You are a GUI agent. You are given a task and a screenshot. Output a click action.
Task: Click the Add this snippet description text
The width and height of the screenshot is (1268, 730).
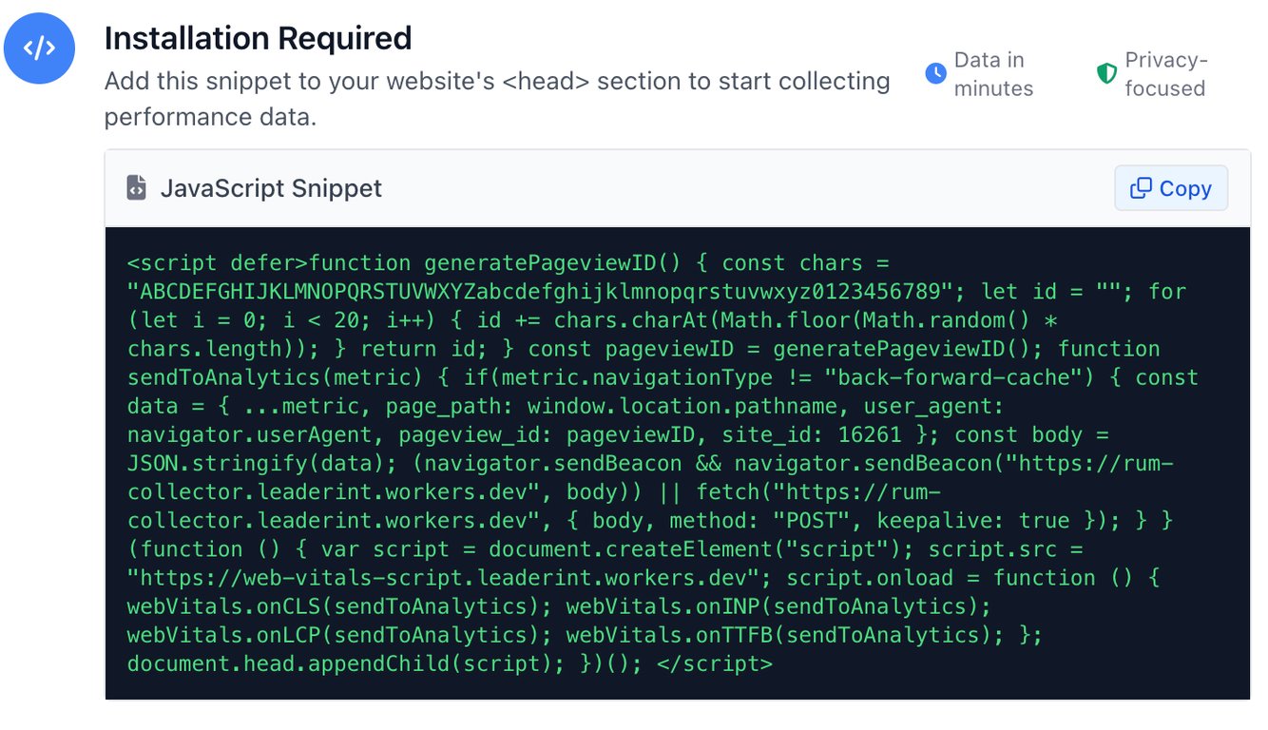click(497, 99)
